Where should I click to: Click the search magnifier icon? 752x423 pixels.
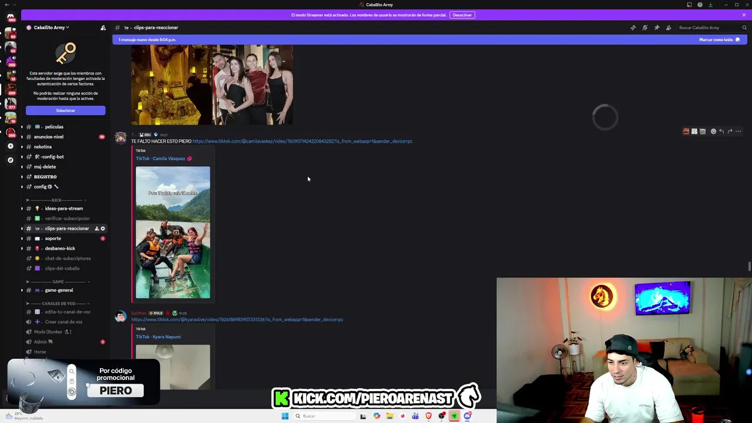point(744,28)
